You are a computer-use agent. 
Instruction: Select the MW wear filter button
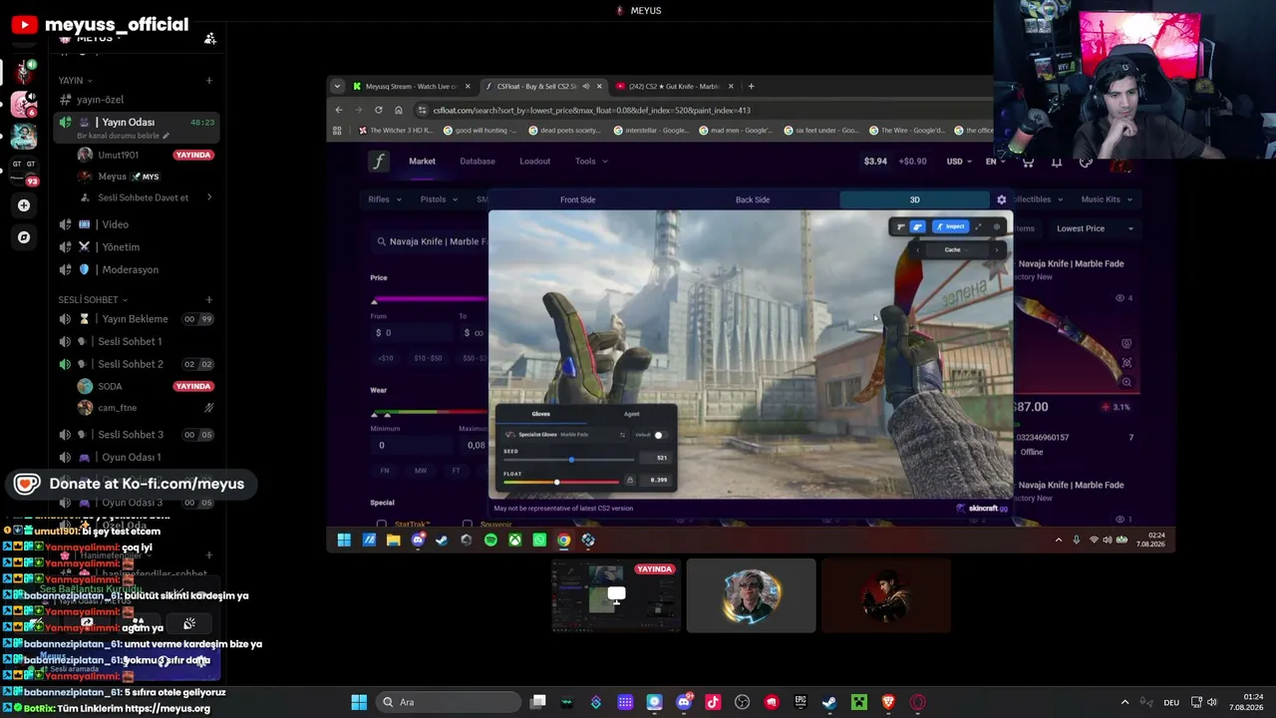pos(421,471)
